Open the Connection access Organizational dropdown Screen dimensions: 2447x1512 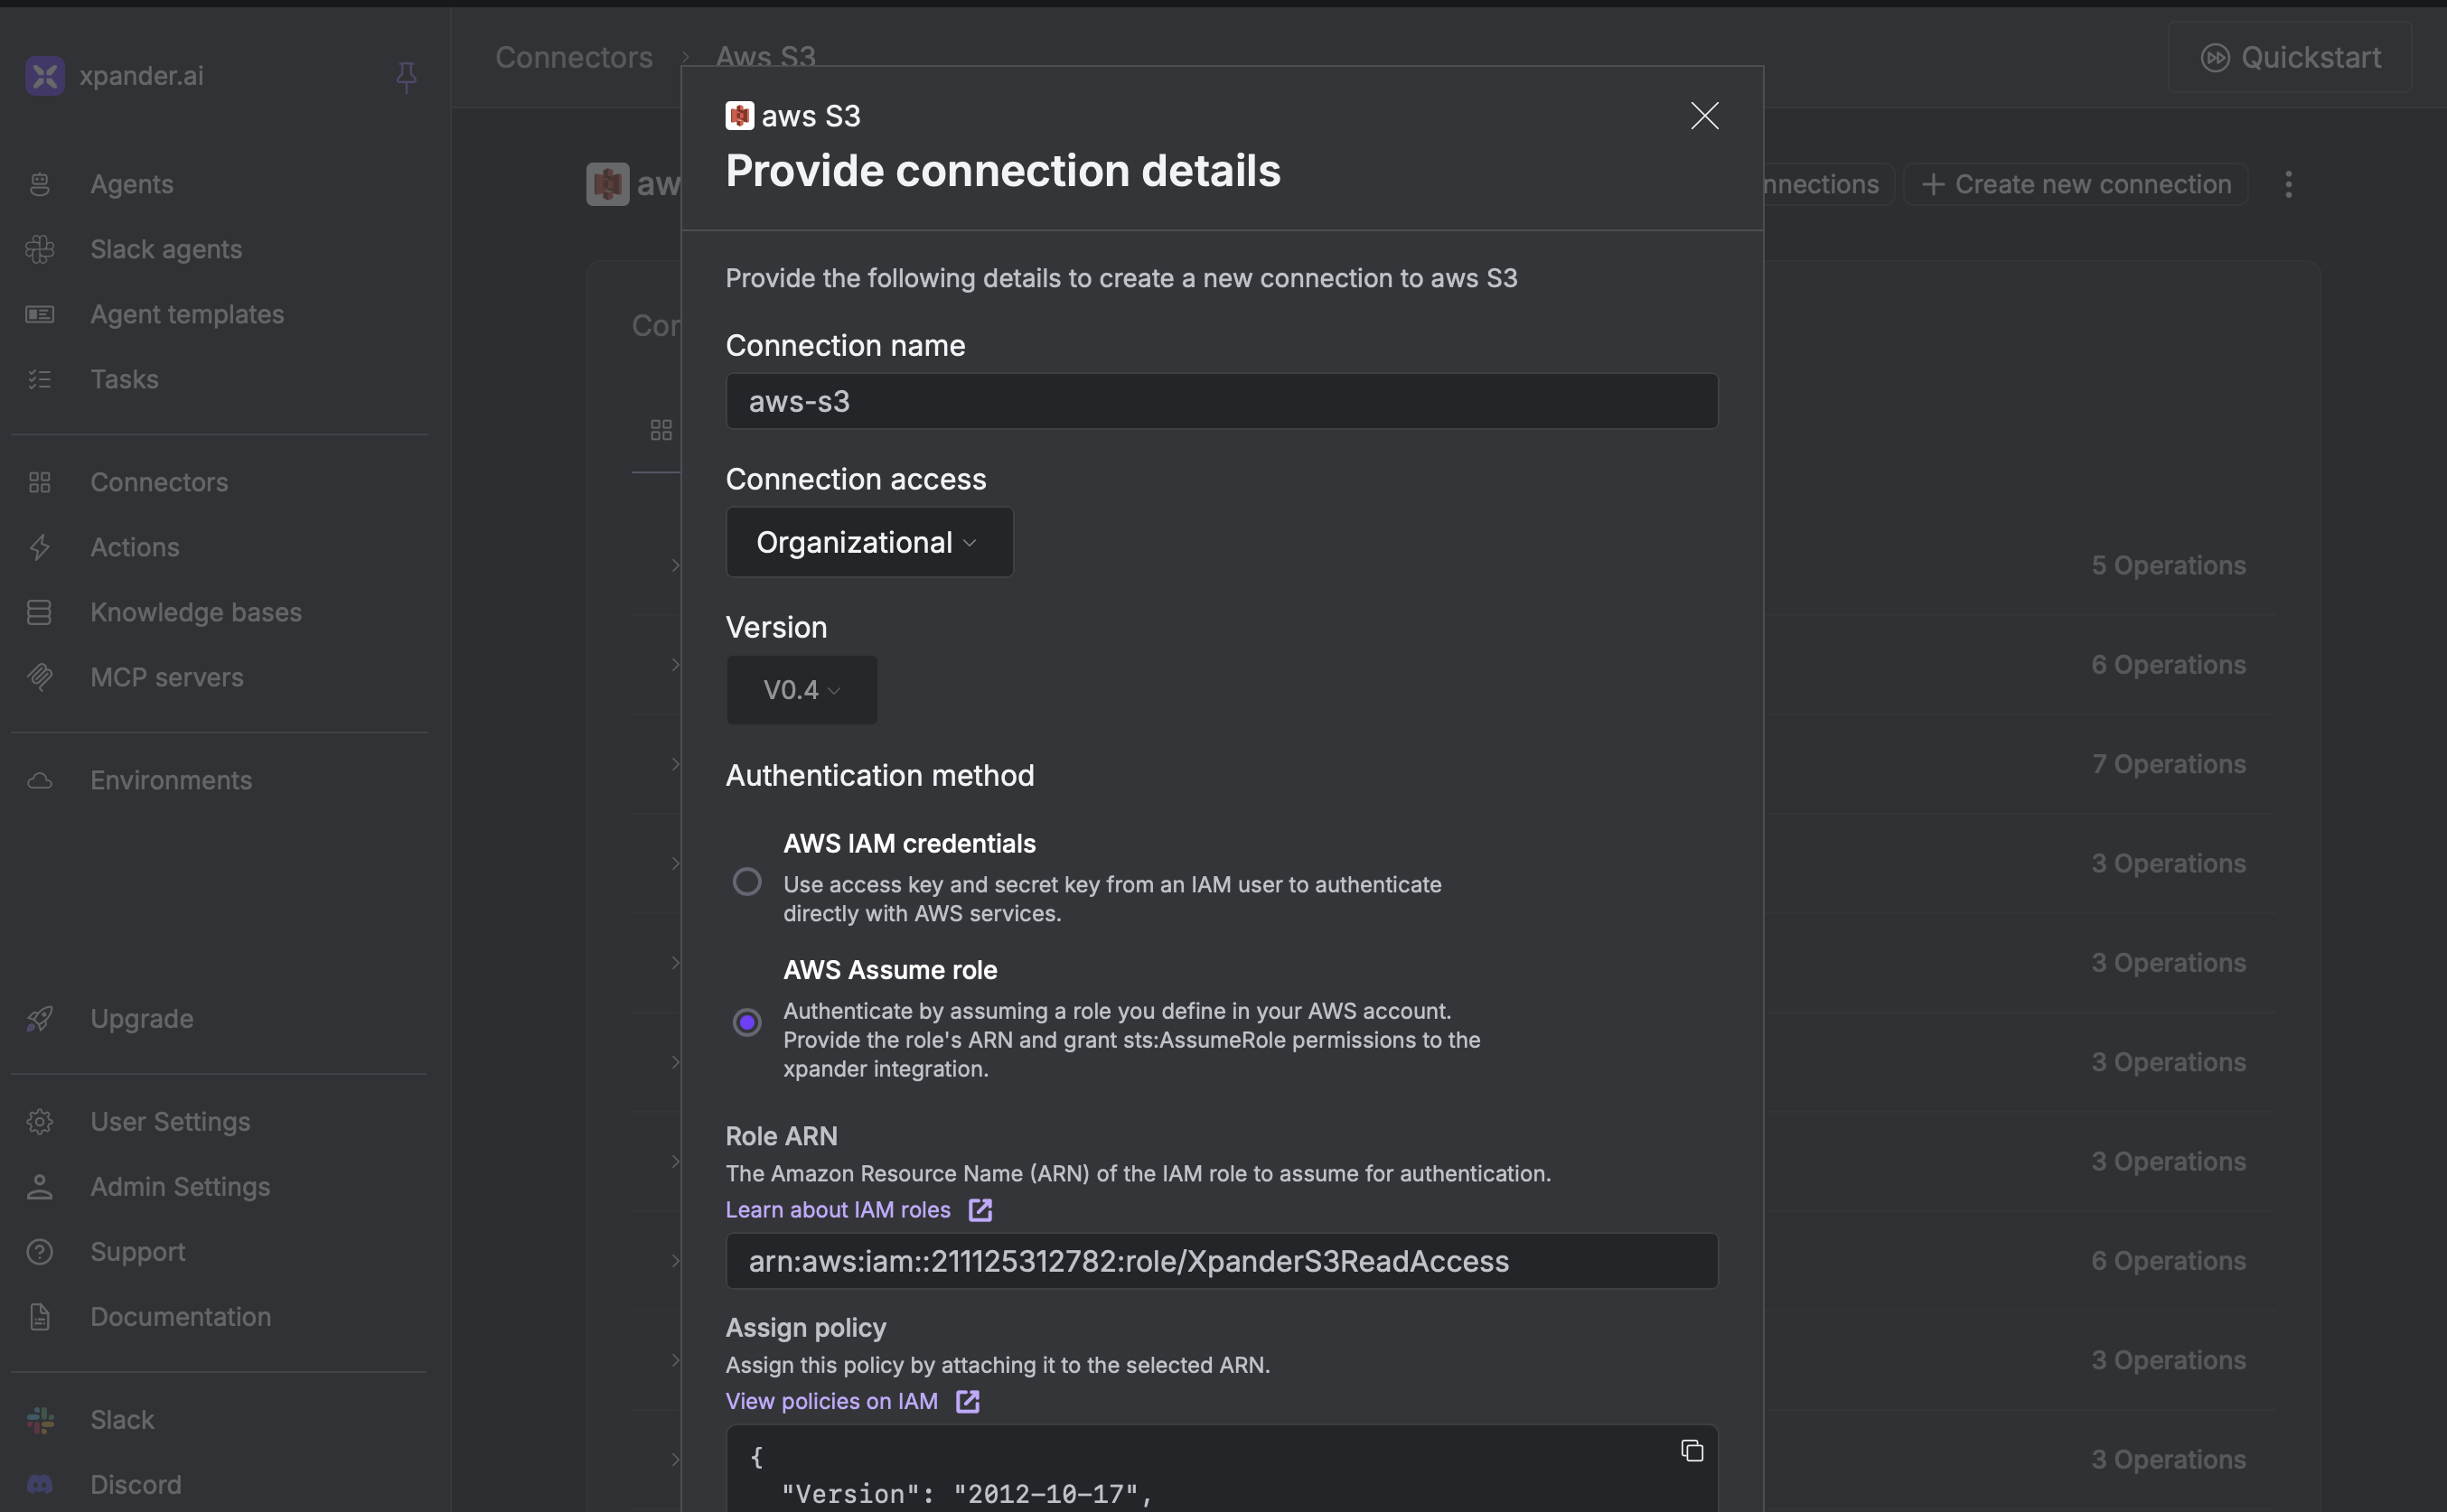(x=868, y=542)
